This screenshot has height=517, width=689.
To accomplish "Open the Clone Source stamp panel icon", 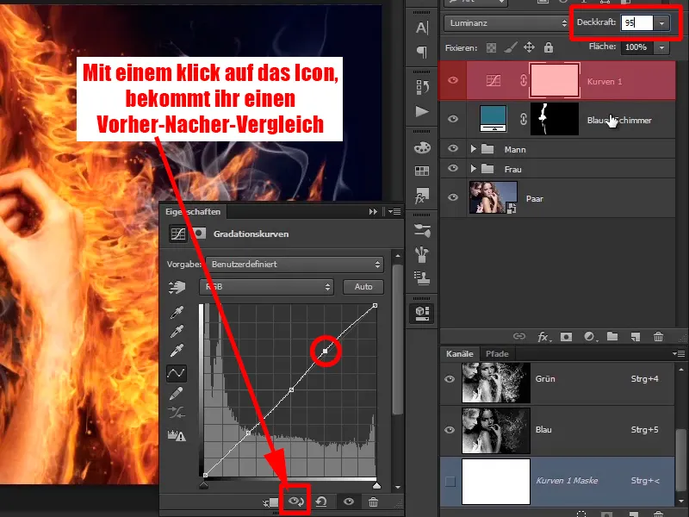I will tap(422, 277).
